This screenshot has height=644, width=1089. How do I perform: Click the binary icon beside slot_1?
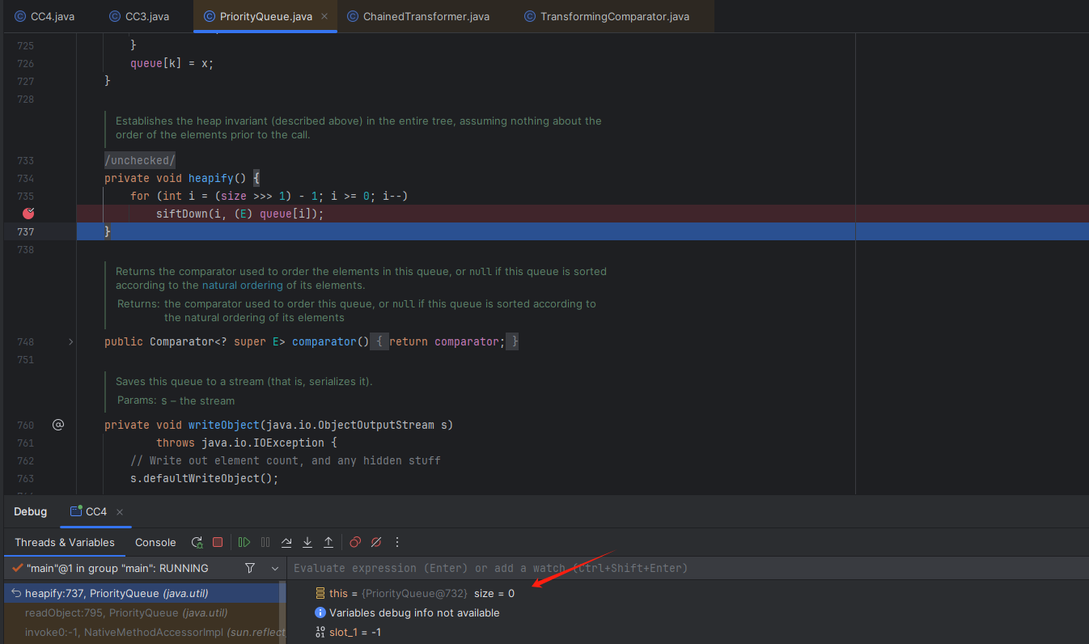click(x=320, y=632)
